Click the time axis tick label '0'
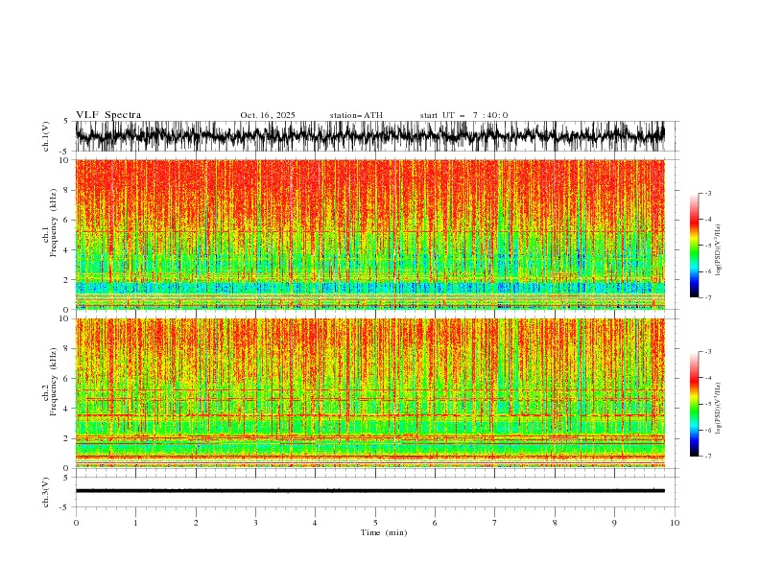Screen dimensions: 760x587 point(76,523)
